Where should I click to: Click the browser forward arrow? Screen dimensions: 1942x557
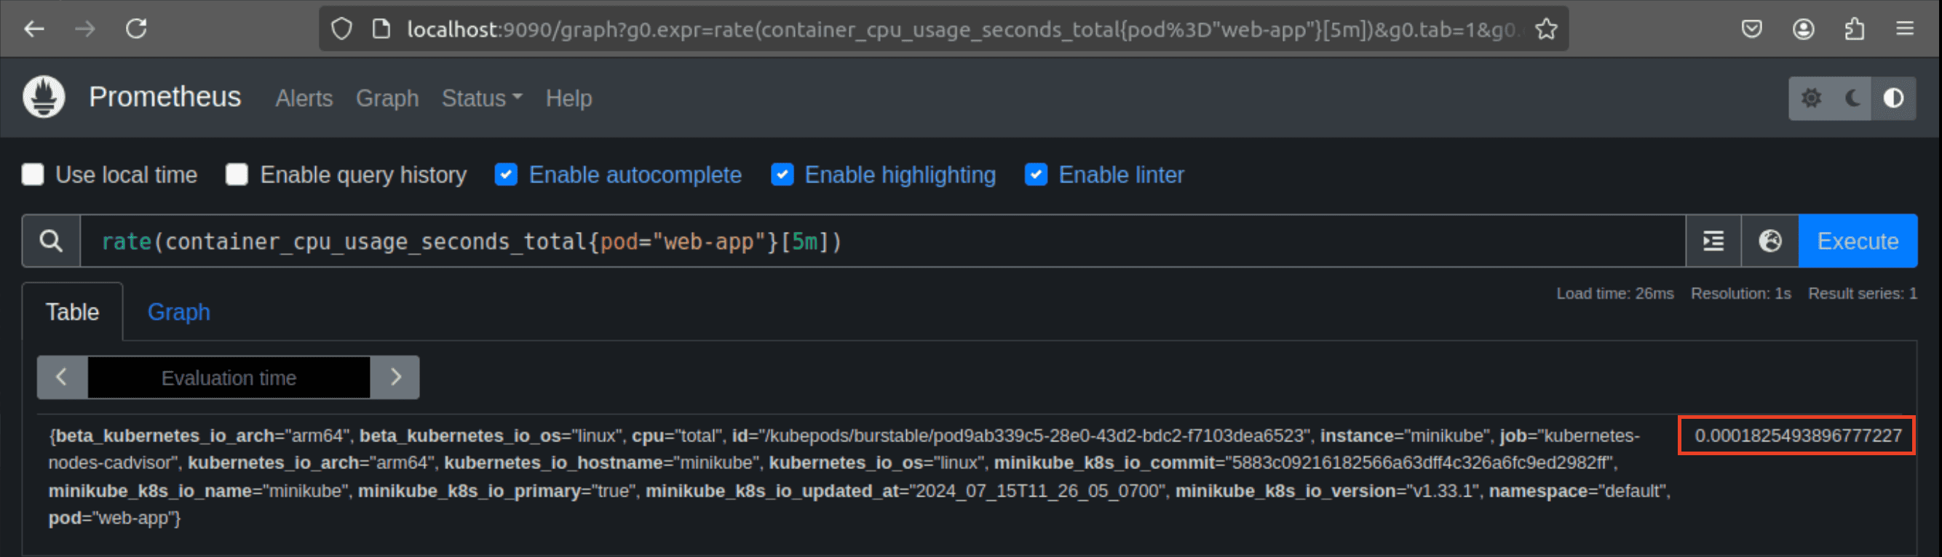tap(85, 28)
